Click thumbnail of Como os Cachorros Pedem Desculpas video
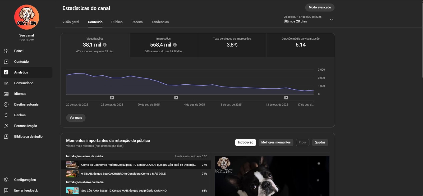The height and width of the screenshot is (196, 423). pyautogui.click(x=72, y=165)
